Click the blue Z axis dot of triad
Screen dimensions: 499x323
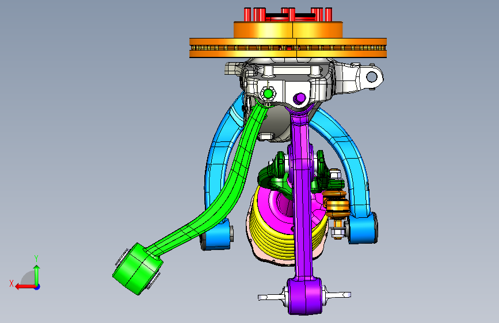(x=37, y=287)
